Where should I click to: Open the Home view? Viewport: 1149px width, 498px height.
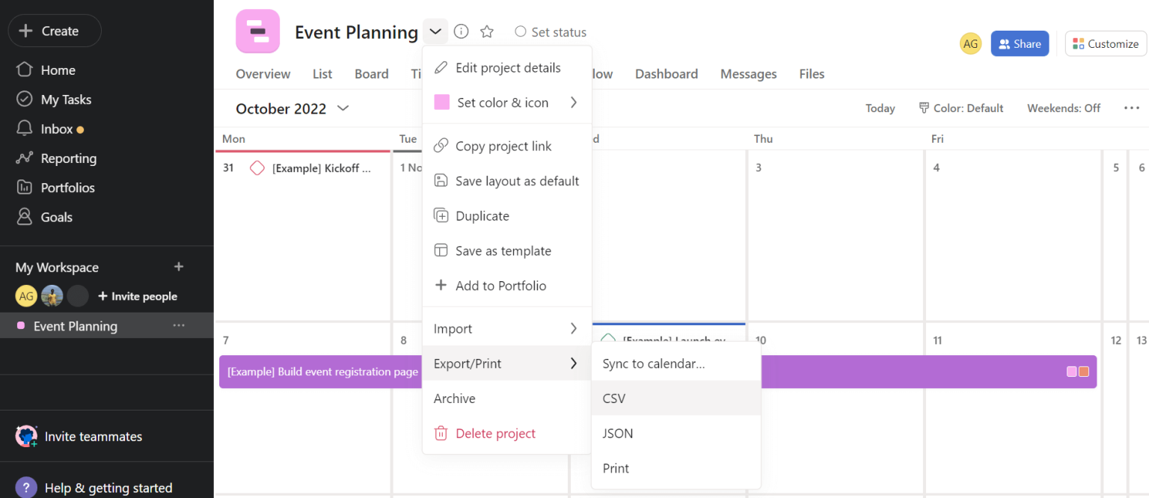pos(57,70)
